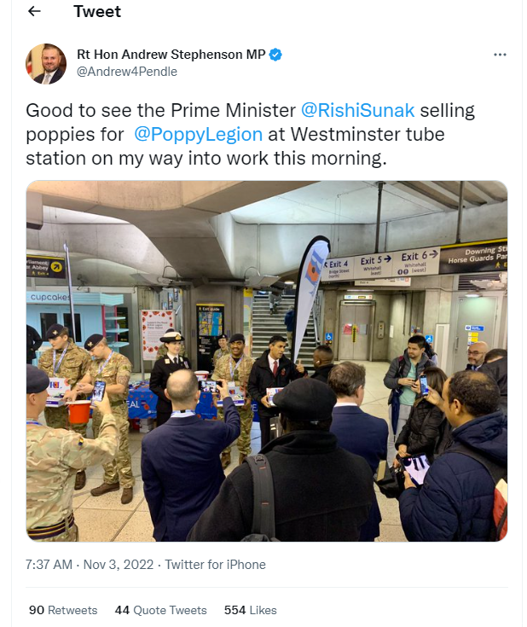Click the back arrow icon
This screenshot has width=527, height=627.
[34, 11]
